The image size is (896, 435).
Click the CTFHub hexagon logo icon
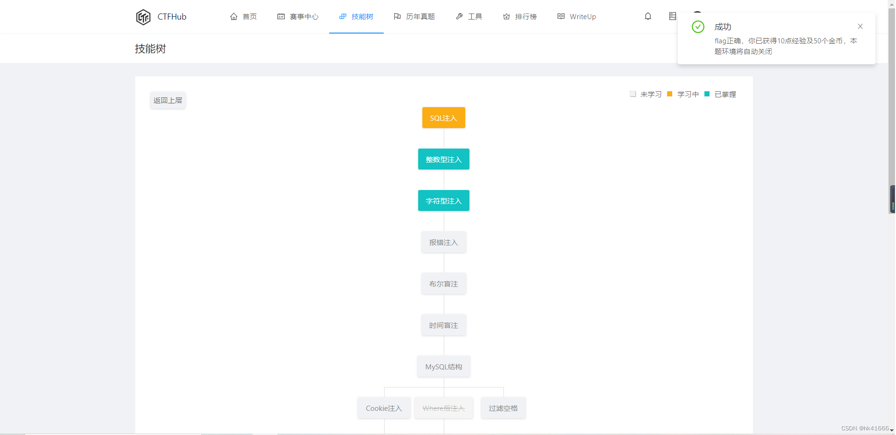143,17
